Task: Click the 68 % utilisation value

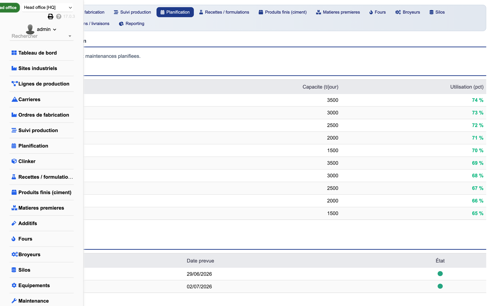Action: 478,176
